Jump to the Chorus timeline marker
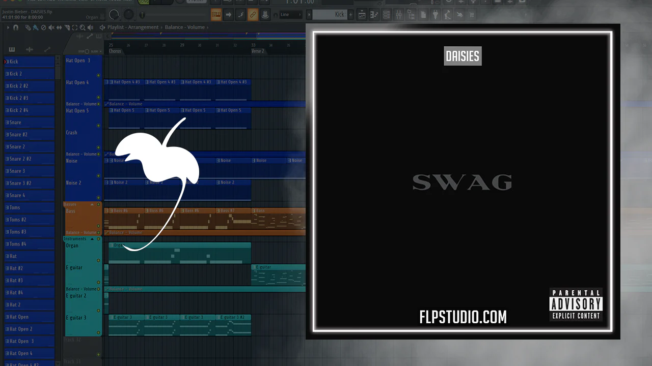This screenshot has height=366, width=652. tap(115, 51)
